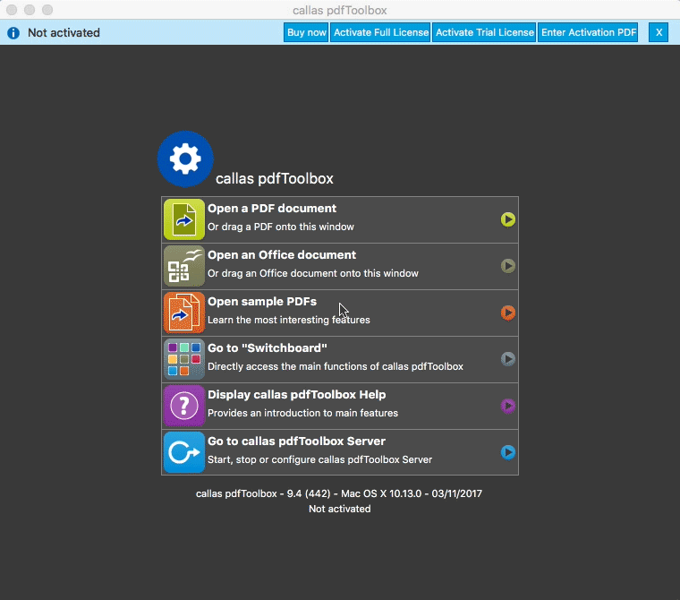
Task: Click the green play arrow for Open a PDF
Action: 508,219
